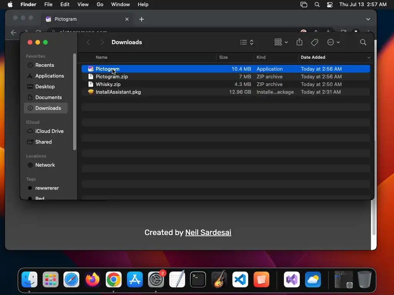Open the File menu
The height and width of the screenshot is (295, 394).
pos(48,5)
